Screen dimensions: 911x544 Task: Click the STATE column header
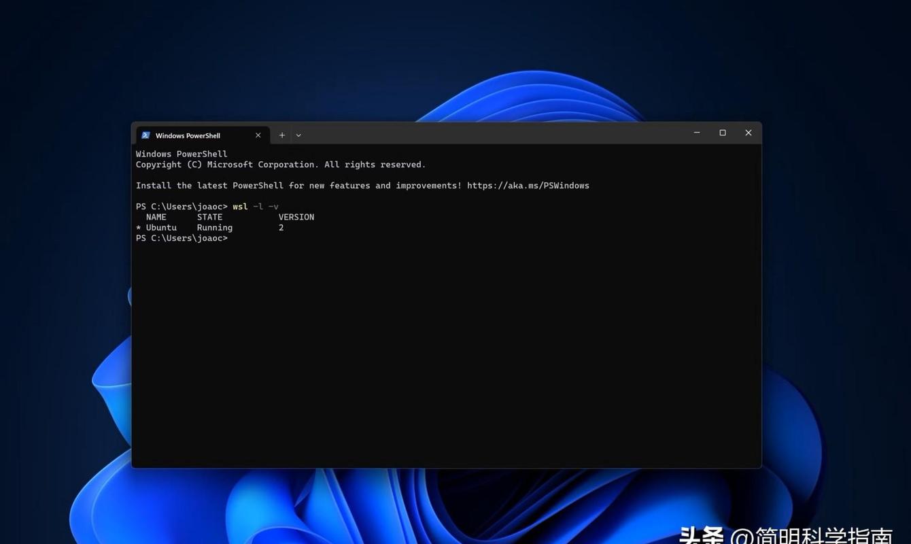pyautogui.click(x=209, y=216)
